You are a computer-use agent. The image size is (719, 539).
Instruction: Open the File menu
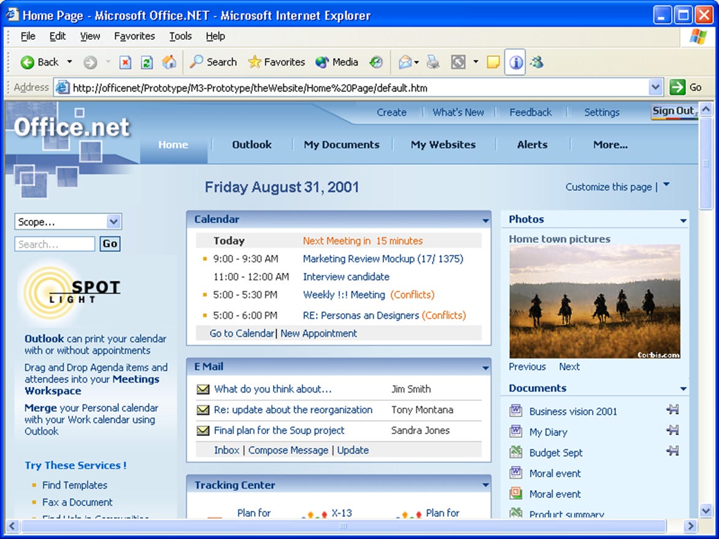pos(28,36)
